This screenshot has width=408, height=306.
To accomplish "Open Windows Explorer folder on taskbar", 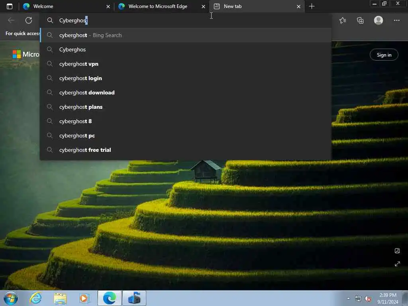I will (x=60, y=298).
